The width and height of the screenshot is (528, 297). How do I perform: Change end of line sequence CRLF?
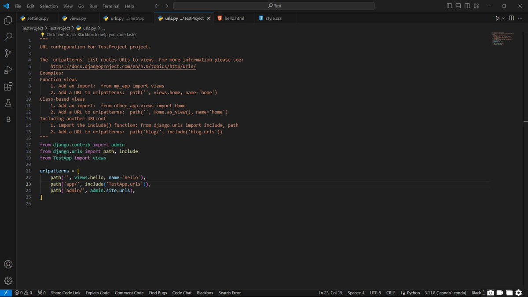pos(391,293)
